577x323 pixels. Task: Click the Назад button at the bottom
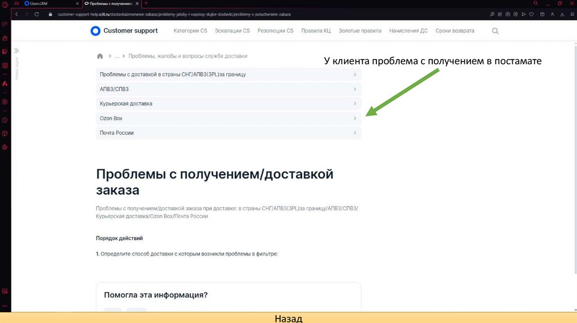click(288, 318)
